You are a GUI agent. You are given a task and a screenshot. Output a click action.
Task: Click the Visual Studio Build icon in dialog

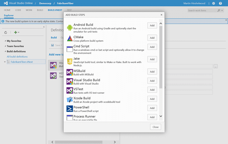pyautogui.click(x=70, y=81)
